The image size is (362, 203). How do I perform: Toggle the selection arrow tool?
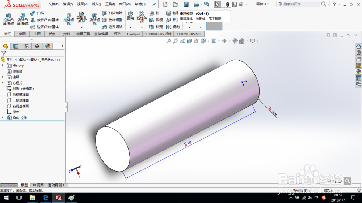pyautogui.click(x=217, y=4)
